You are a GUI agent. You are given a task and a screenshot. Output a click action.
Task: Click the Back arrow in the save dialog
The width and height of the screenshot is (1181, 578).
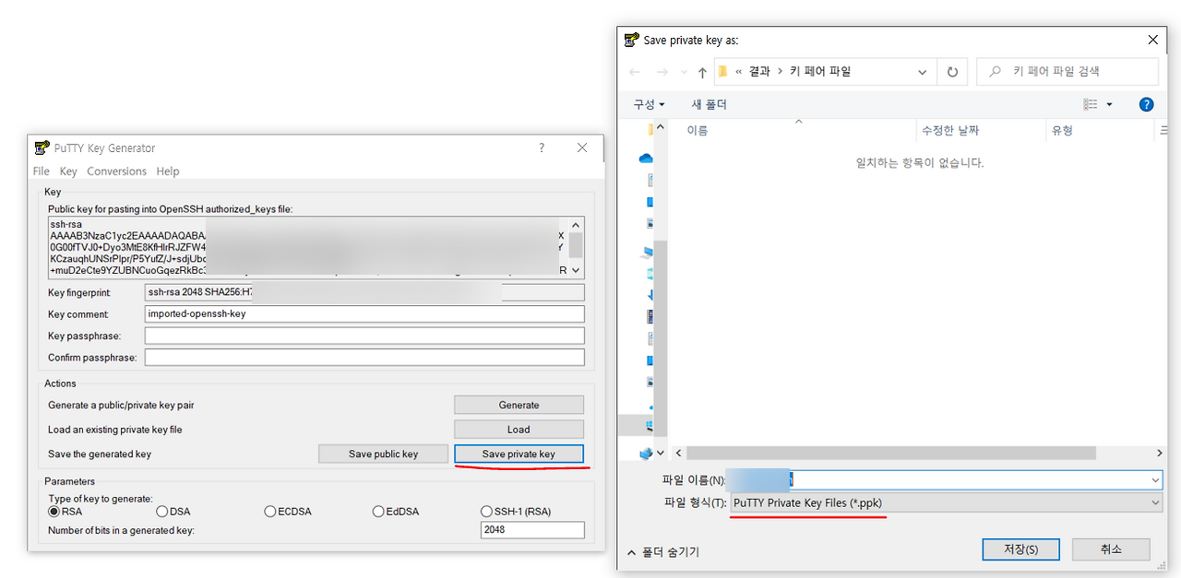(635, 72)
